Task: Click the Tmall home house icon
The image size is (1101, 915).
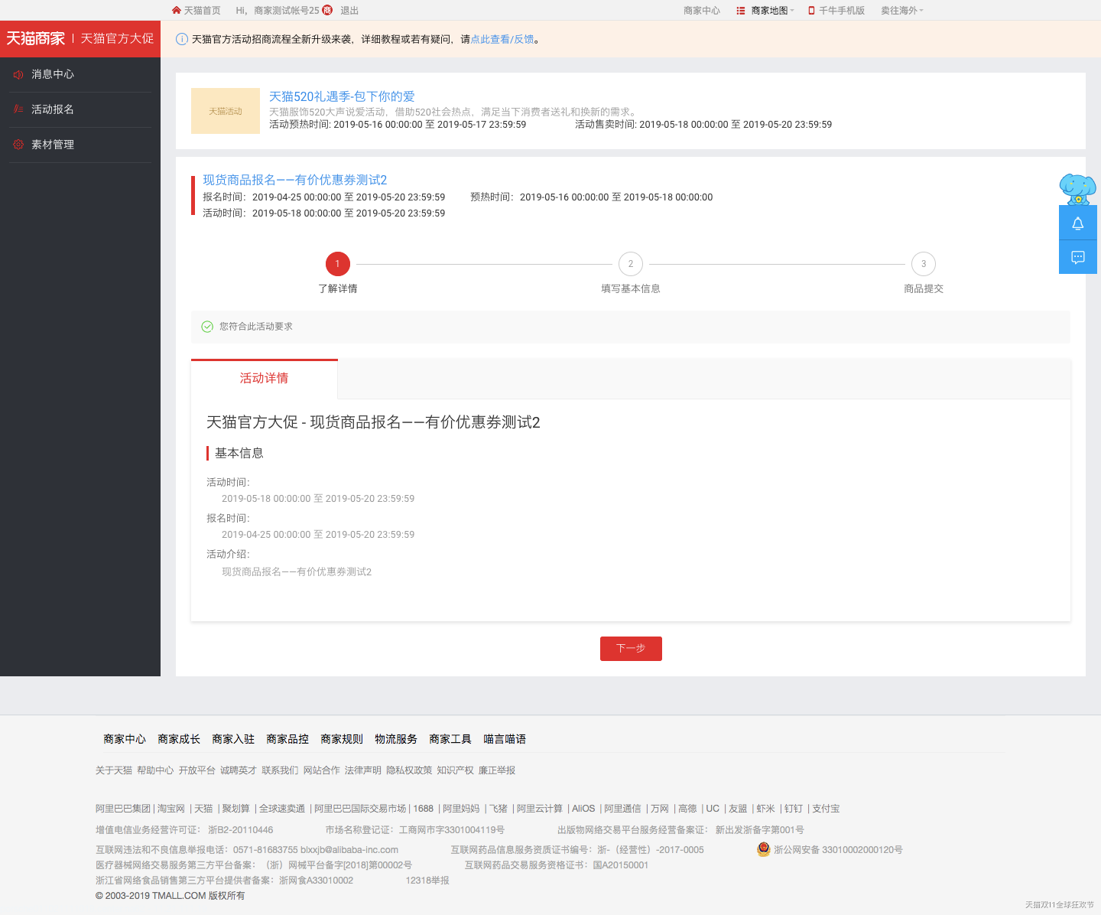Action: tap(177, 11)
